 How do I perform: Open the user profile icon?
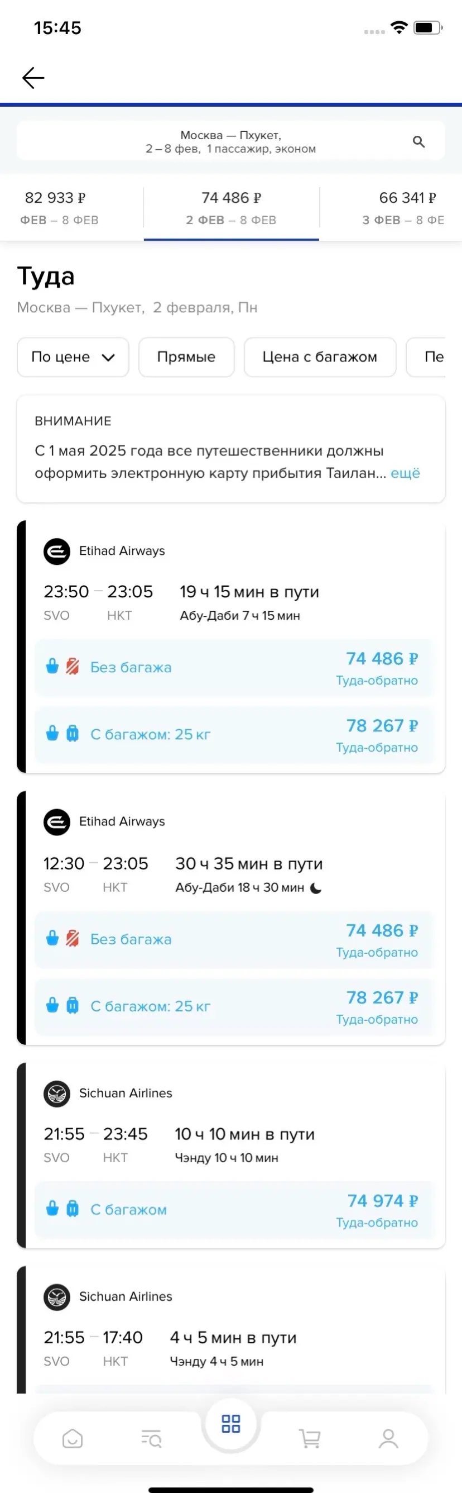(x=388, y=1438)
